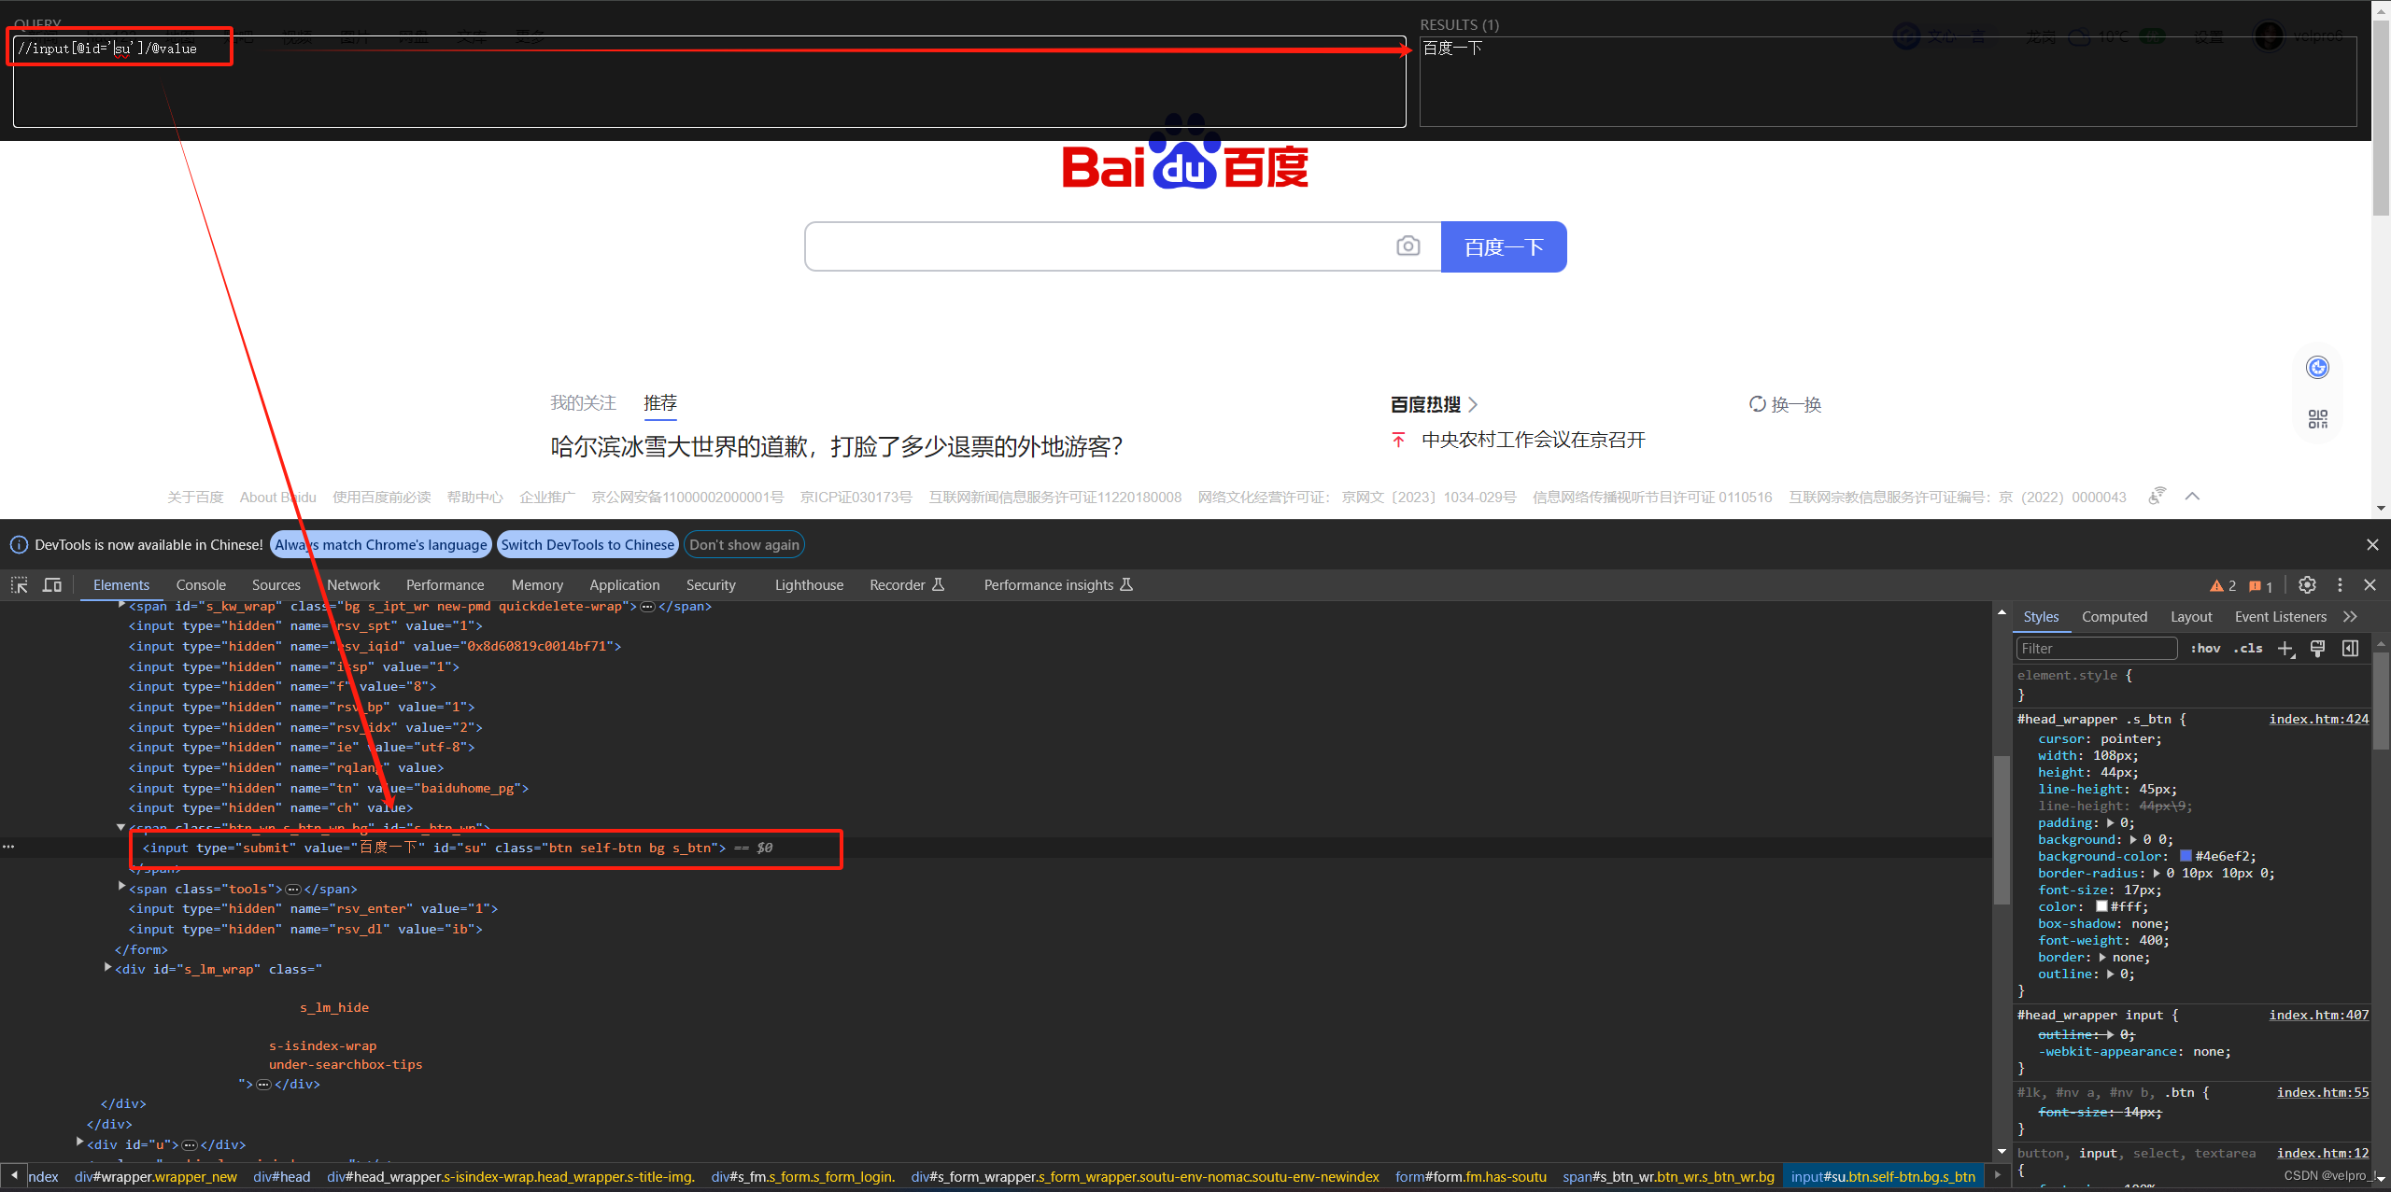Switch to the Sources tab

pyautogui.click(x=276, y=585)
